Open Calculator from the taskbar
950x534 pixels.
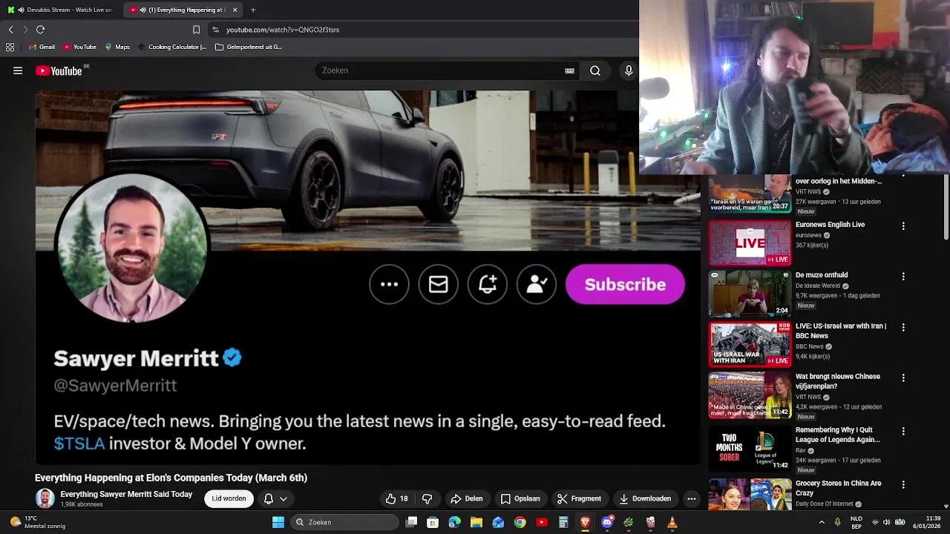click(563, 522)
